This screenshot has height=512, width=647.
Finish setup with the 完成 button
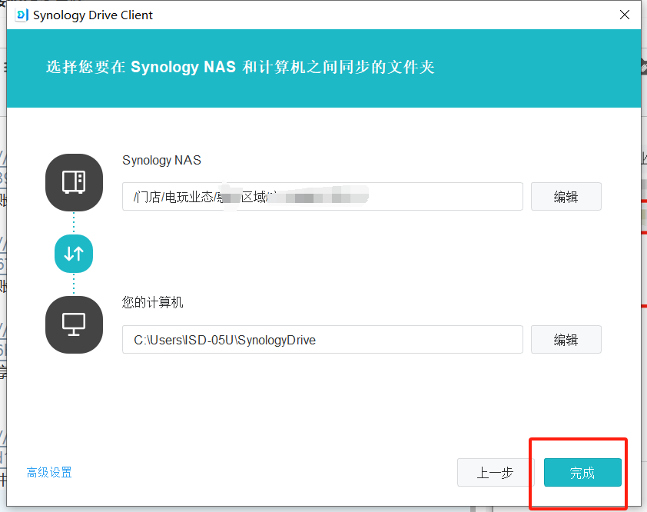[x=582, y=472]
